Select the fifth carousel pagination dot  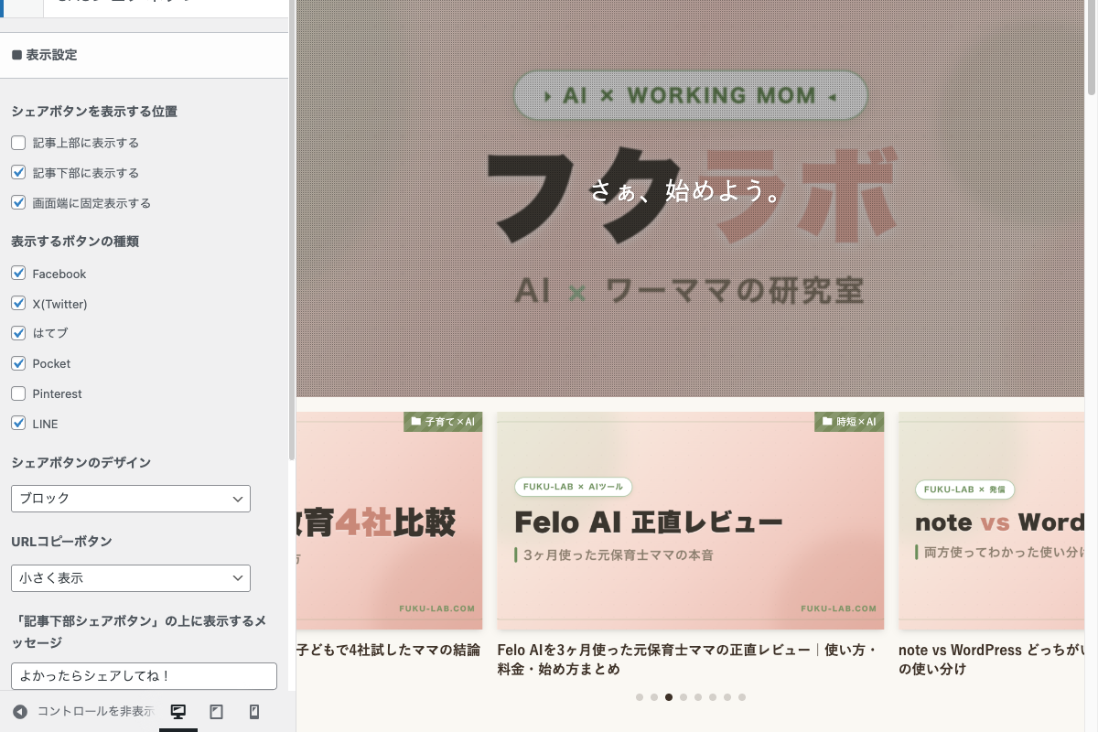coord(698,697)
